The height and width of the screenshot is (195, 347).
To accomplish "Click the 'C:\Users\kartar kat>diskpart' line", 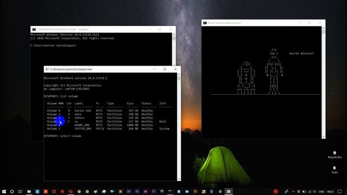I will coord(53,45).
